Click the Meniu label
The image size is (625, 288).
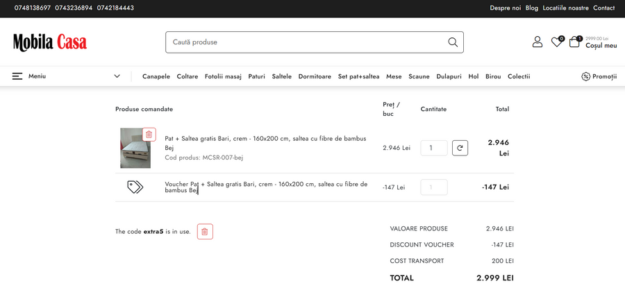point(37,76)
